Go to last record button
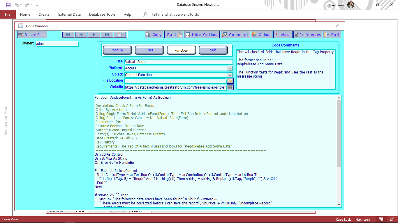The height and width of the screenshot is (223, 398). coord(107,35)
